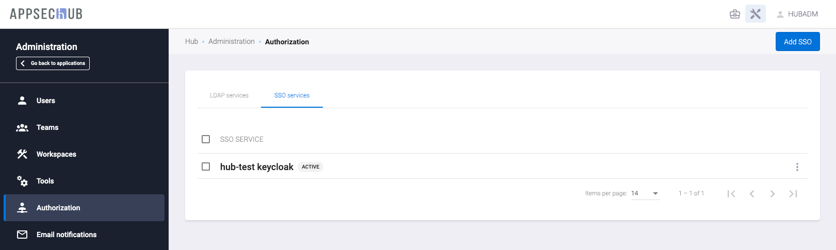Click the Administration breadcrumb link
Viewport: 836px width, 250px height.
coord(232,42)
